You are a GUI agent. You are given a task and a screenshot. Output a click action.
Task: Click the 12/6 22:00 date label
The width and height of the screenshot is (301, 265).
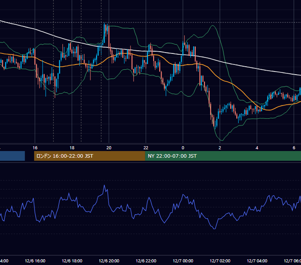click(146, 261)
